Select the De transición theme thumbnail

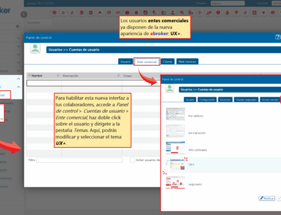(x=175, y=131)
